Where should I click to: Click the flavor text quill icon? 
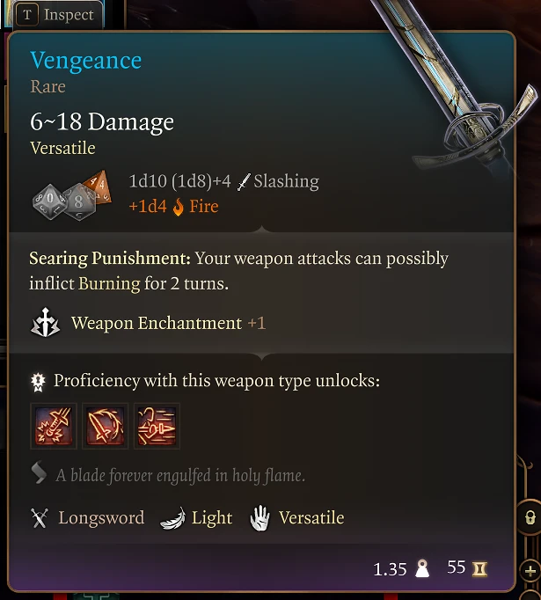pos(39,473)
